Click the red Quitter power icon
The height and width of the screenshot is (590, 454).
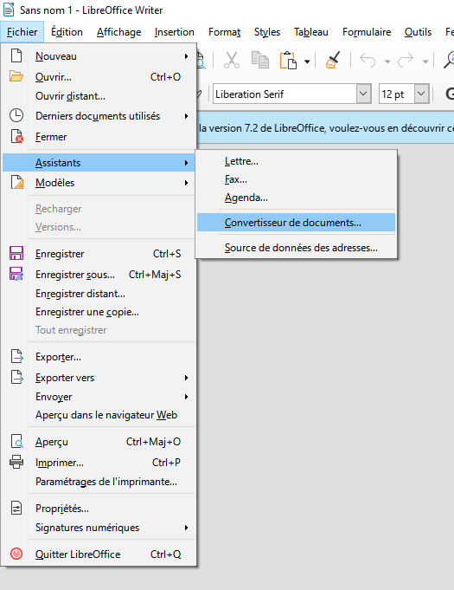[x=16, y=554]
